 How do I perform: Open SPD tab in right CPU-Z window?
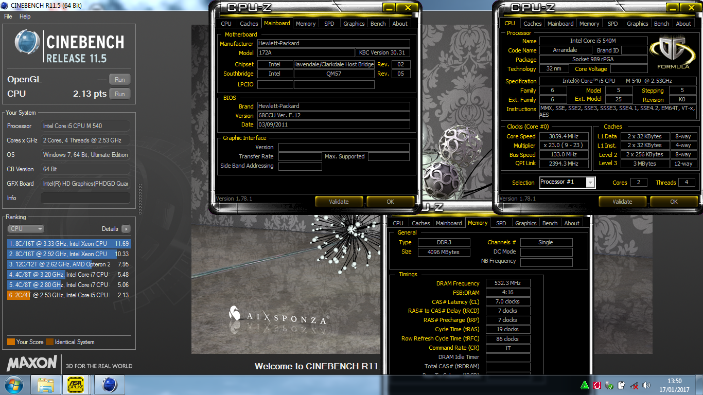coord(612,24)
